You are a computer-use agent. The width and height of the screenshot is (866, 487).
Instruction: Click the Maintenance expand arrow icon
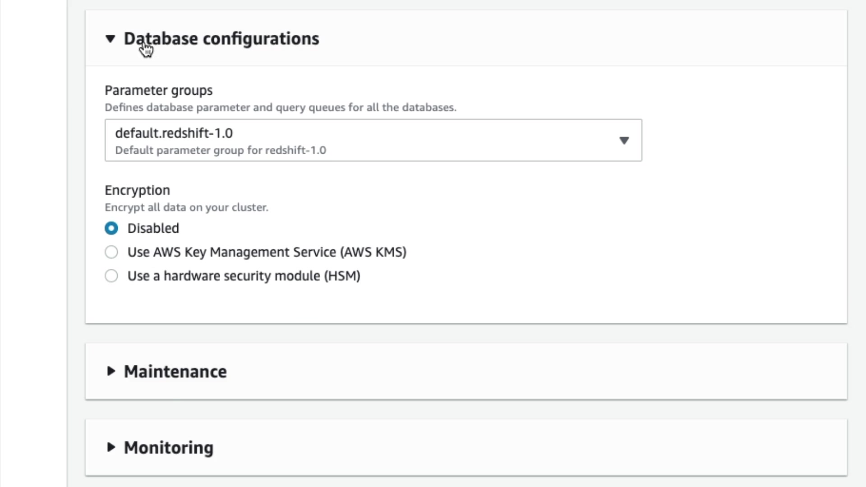click(111, 371)
